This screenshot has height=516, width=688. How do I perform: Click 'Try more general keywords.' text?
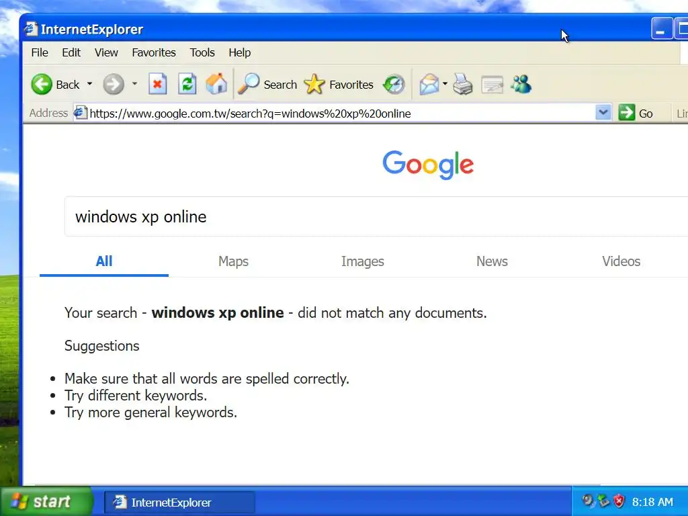(x=150, y=413)
